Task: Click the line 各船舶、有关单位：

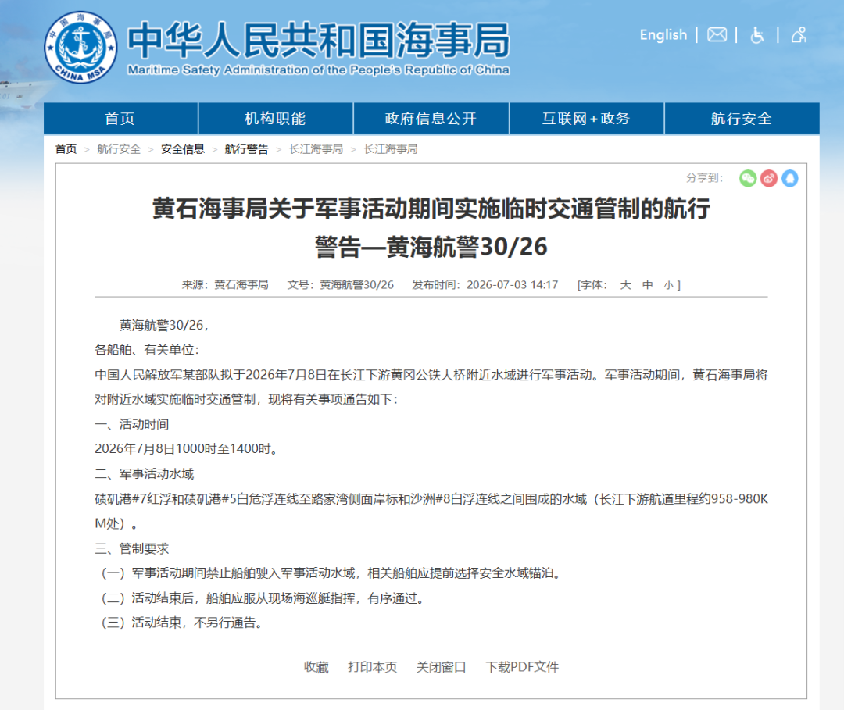Action: [x=148, y=350]
